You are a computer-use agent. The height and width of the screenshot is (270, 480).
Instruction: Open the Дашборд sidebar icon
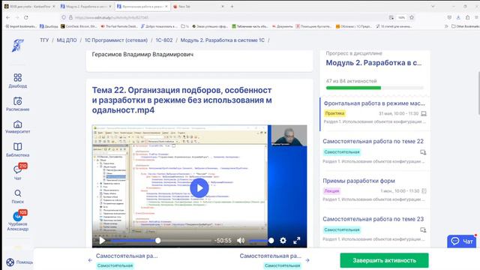tap(17, 80)
